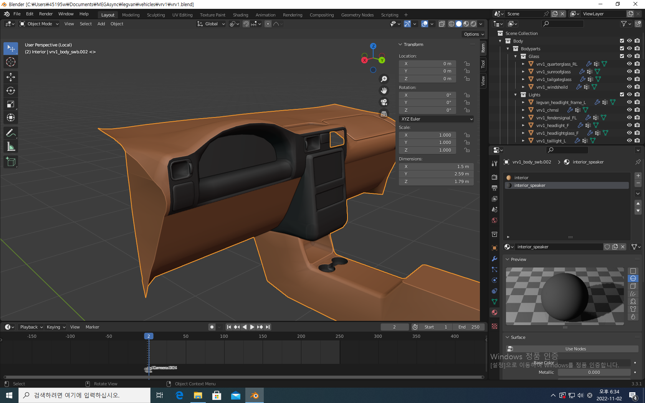This screenshot has height=403, width=645.
Task: Select the Move tool in the viewport toolbar
Action: (x=11, y=77)
